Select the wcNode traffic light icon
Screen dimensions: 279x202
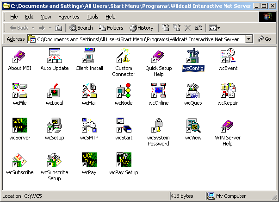(124, 90)
